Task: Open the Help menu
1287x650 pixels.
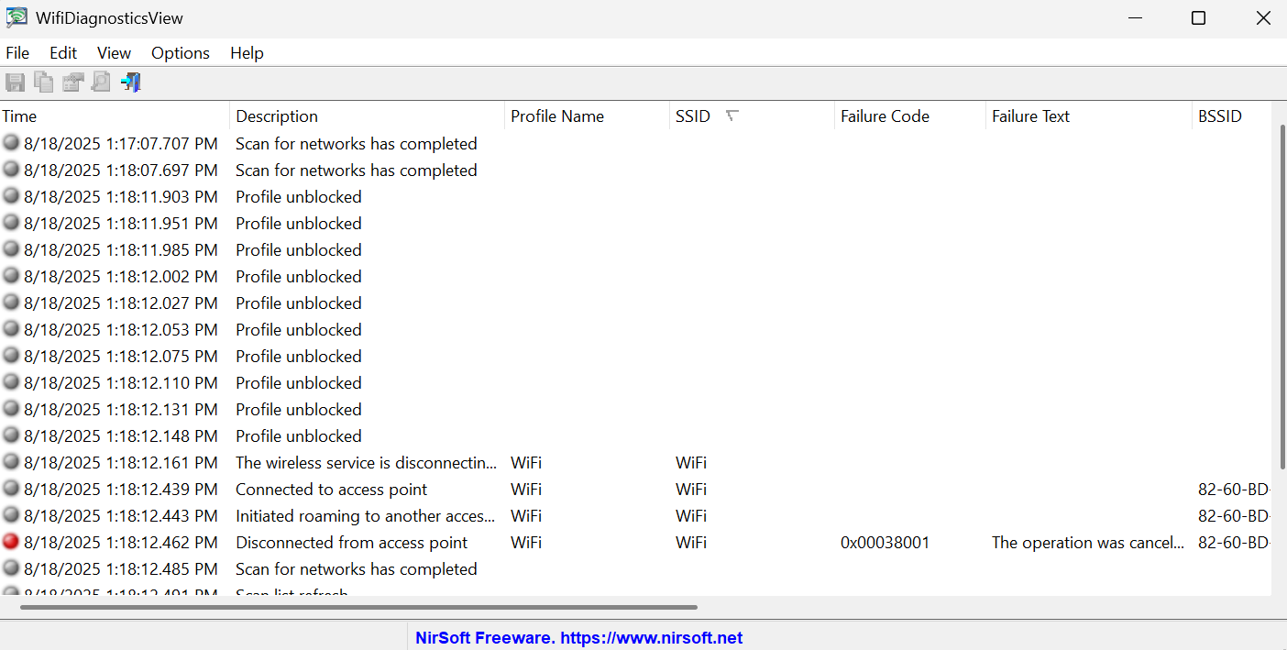Action: point(247,53)
